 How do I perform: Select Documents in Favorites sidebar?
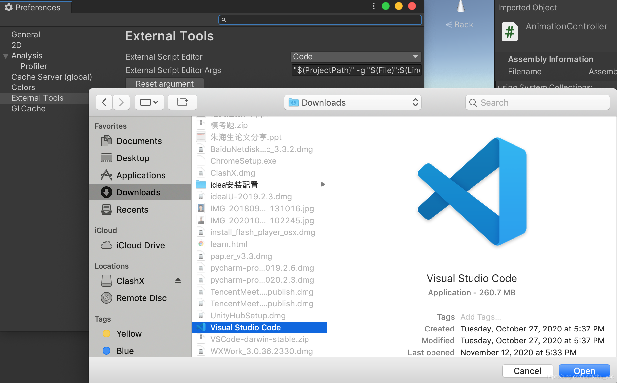[x=140, y=141]
